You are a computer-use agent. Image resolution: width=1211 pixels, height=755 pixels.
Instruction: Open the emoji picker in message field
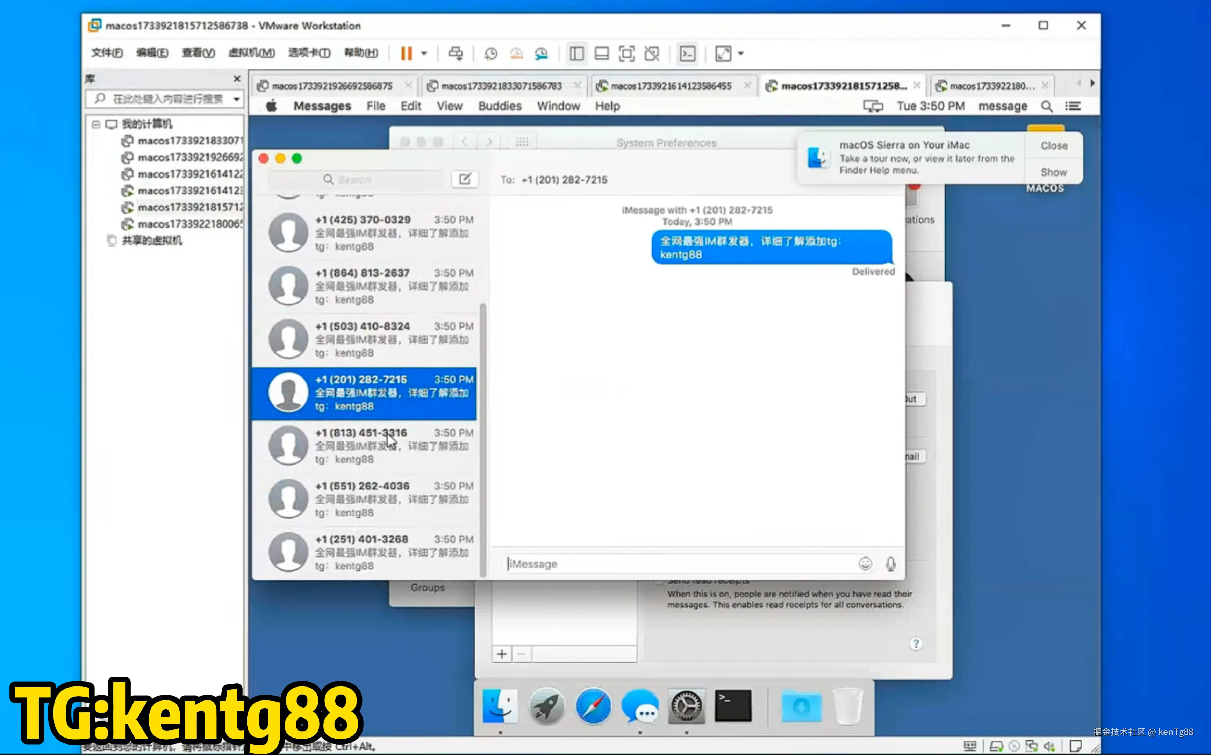(x=865, y=564)
